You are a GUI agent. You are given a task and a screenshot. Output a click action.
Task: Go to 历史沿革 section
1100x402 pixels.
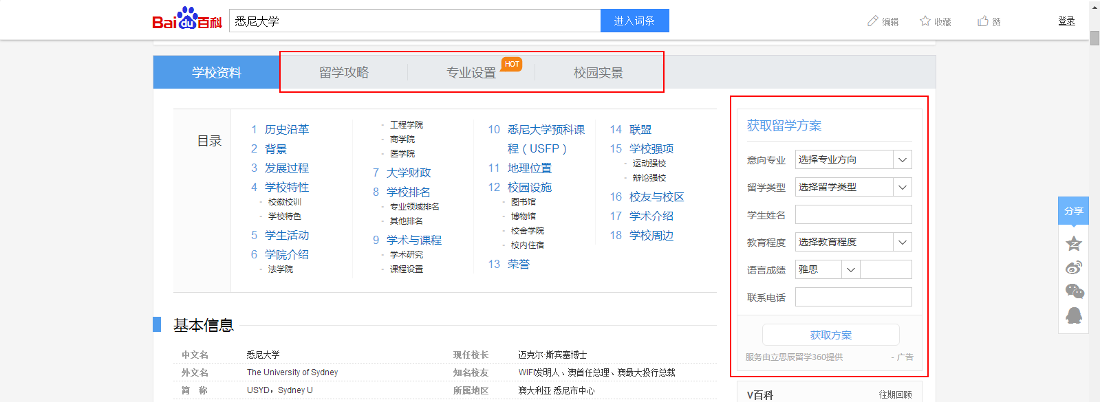287,129
